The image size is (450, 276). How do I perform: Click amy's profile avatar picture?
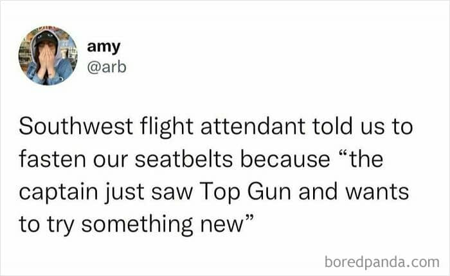pos(48,56)
